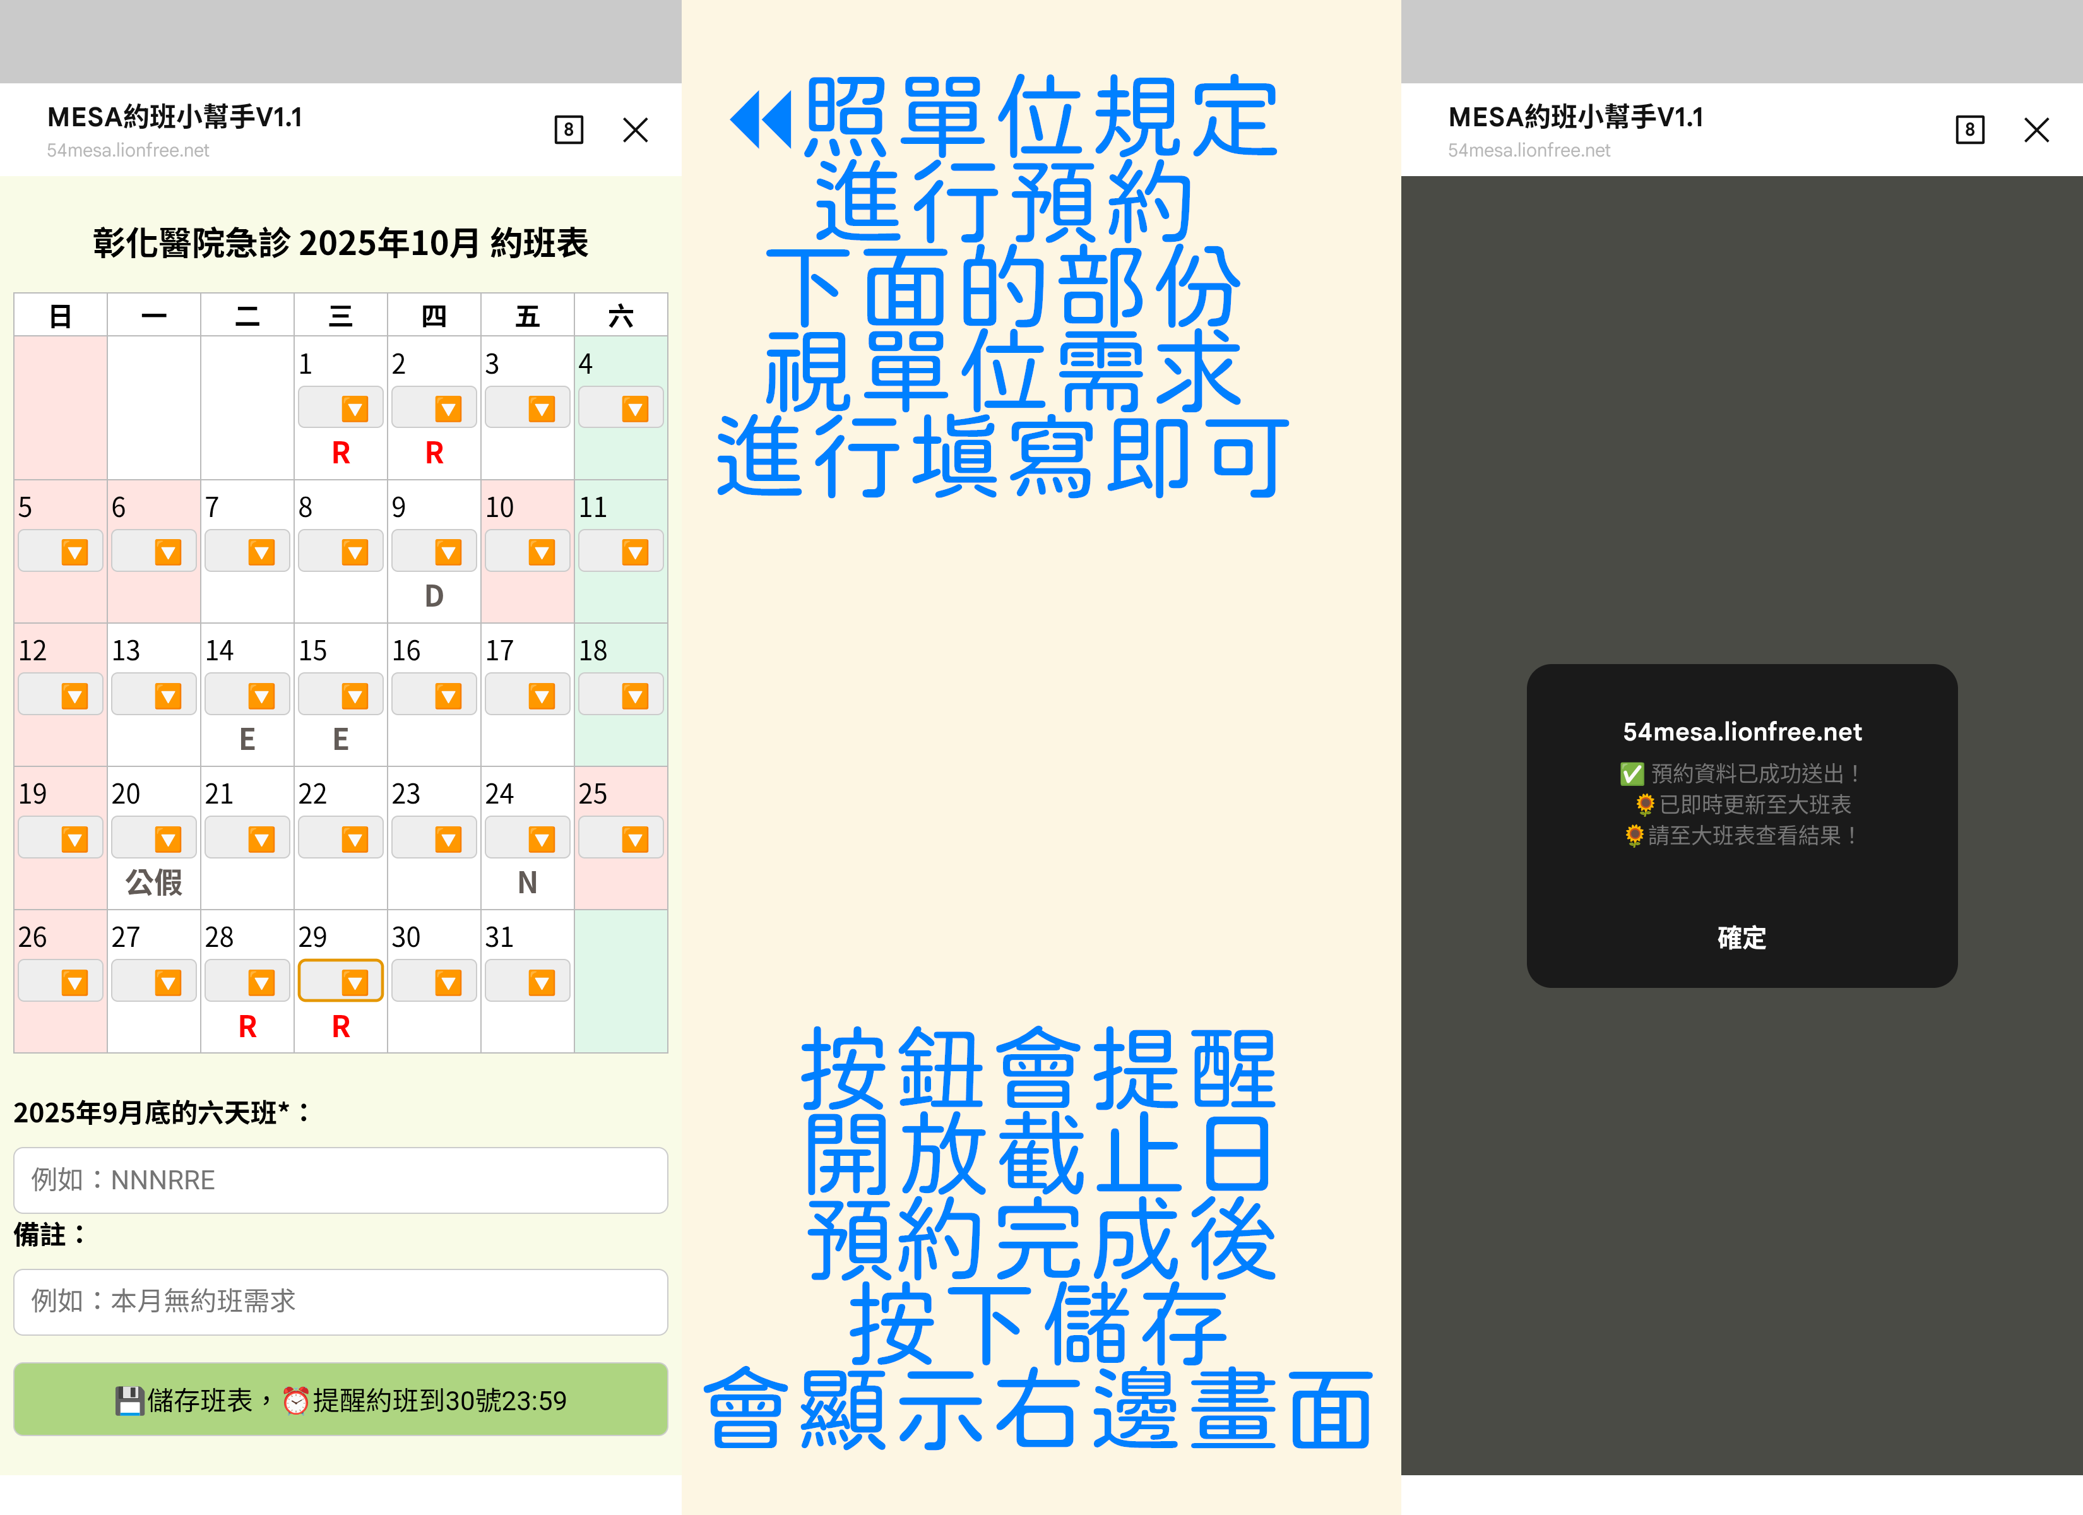
Task: Open shift dropdown for October 9
Action: [x=434, y=551]
